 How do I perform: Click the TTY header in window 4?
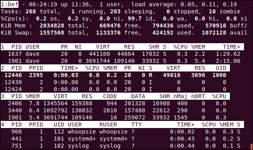tap(137, 124)
